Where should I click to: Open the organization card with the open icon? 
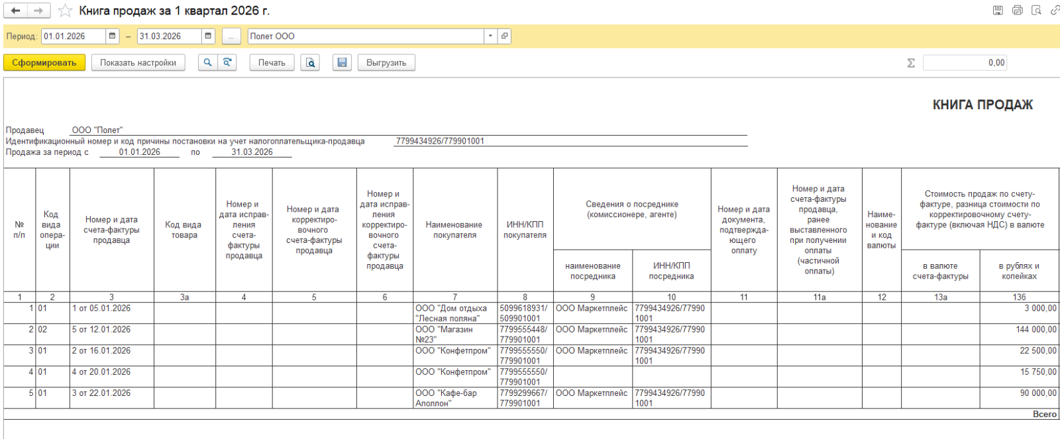pos(505,36)
